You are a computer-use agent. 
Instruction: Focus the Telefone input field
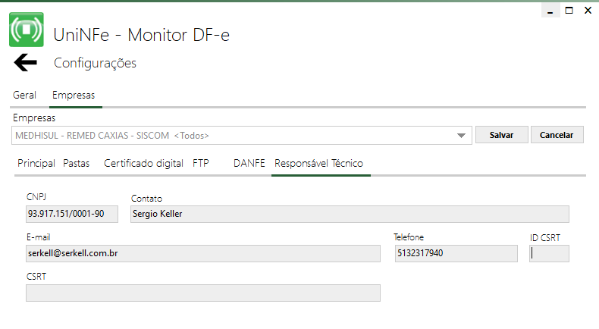456,253
